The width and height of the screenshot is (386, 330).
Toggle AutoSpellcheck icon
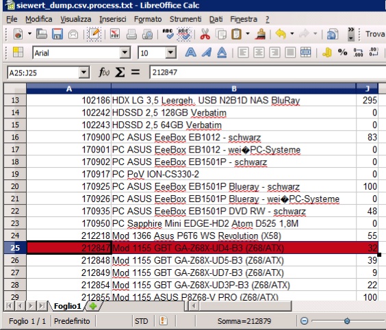[x=183, y=34]
